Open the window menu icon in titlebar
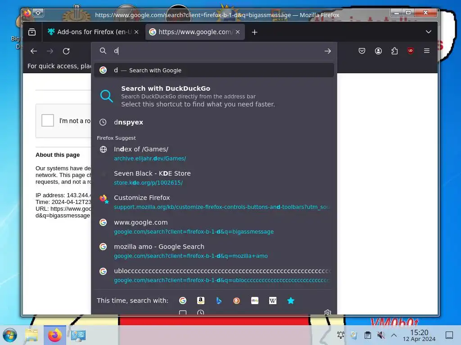461x345 pixels. 27,13
